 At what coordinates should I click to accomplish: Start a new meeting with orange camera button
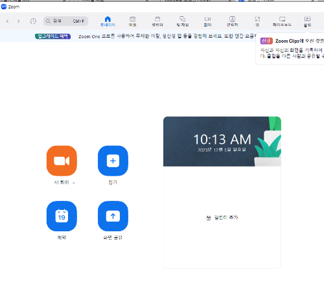62,161
